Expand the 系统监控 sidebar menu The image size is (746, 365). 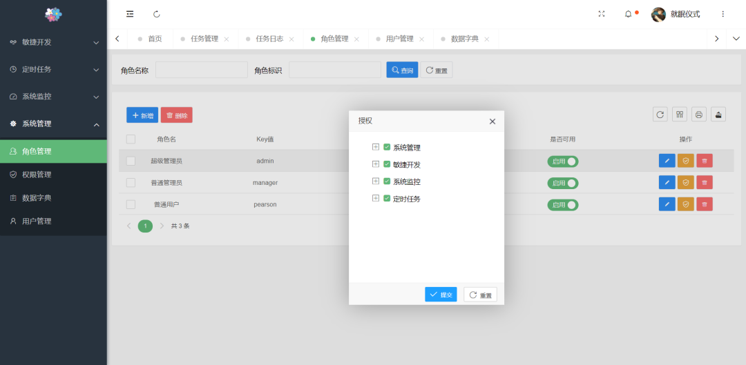[x=53, y=97]
